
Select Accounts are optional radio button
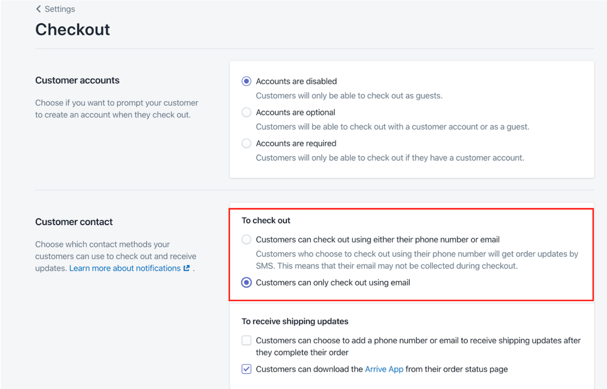coord(246,112)
